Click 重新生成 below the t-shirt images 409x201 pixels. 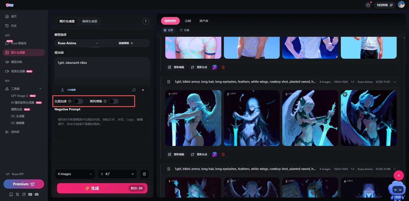pyautogui.click(x=199, y=67)
